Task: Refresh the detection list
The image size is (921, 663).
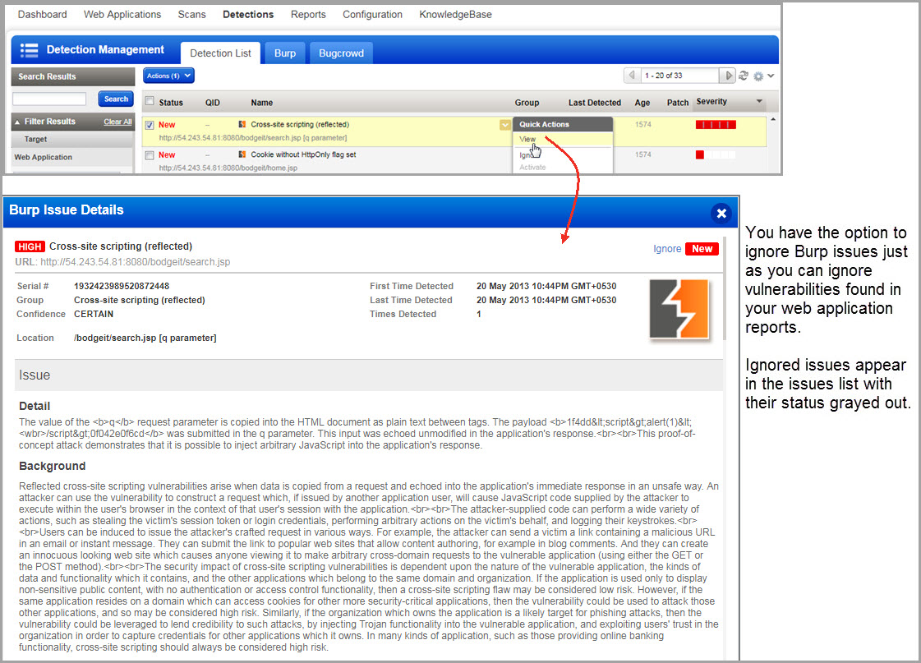Action: tap(744, 76)
